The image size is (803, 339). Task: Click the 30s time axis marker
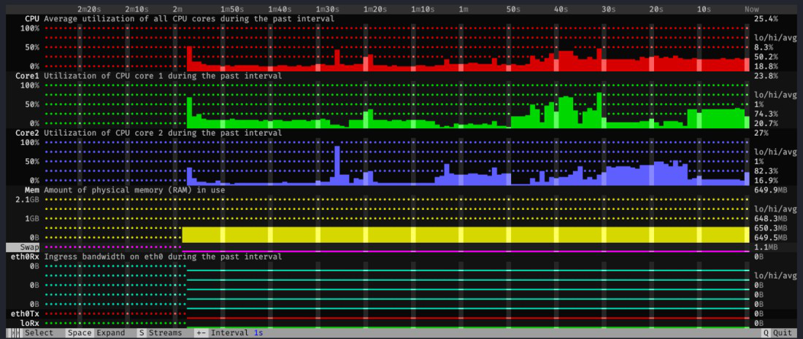pos(608,9)
